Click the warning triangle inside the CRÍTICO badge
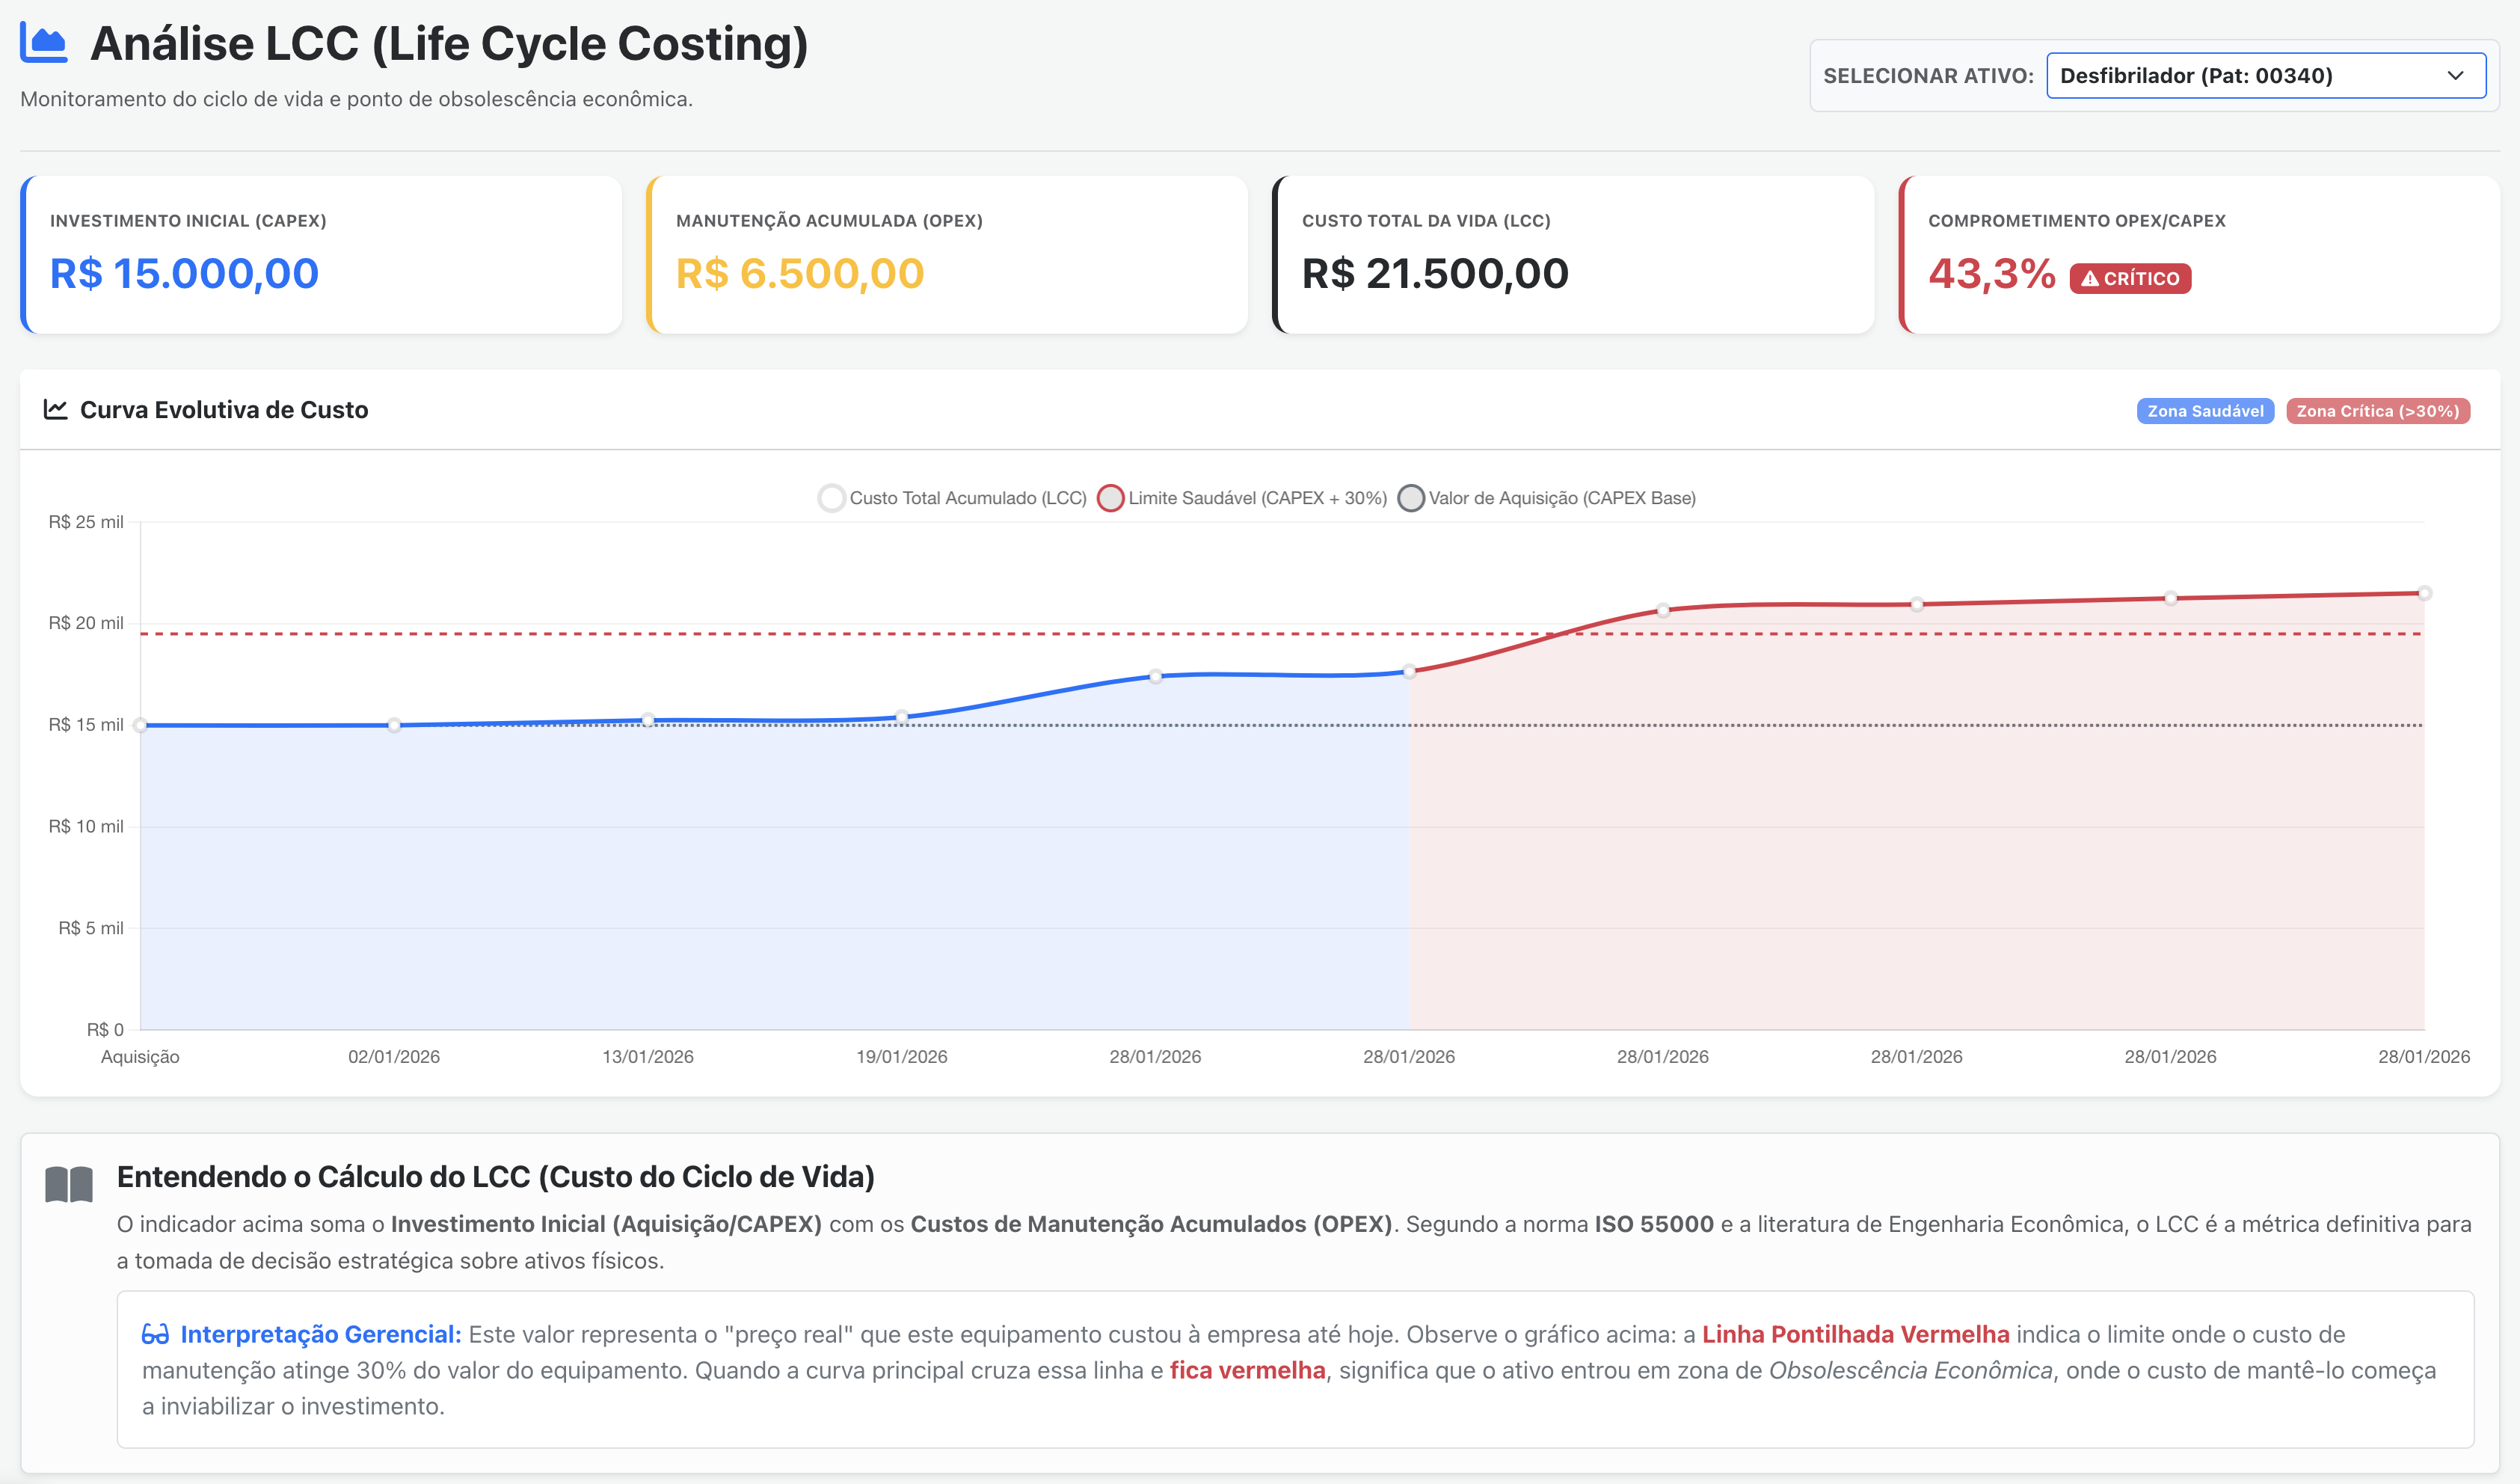 (x=2089, y=279)
